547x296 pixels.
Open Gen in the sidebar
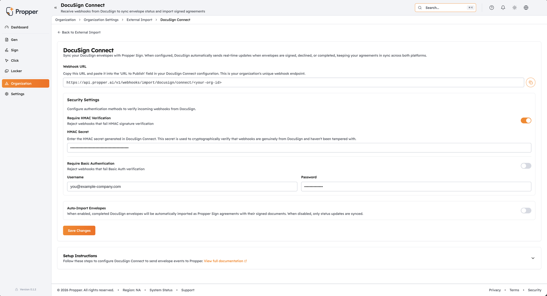26,40
